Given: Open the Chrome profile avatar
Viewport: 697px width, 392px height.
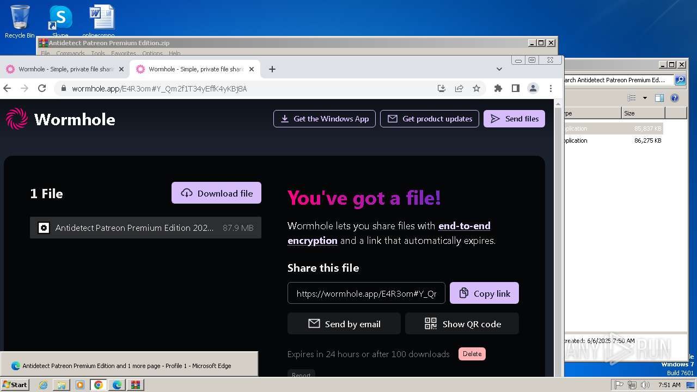Looking at the screenshot, I should point(533,88).
